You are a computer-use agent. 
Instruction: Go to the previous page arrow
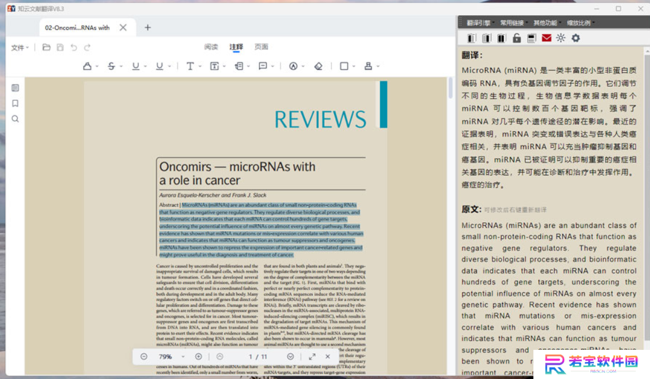[x=220, y=357]
